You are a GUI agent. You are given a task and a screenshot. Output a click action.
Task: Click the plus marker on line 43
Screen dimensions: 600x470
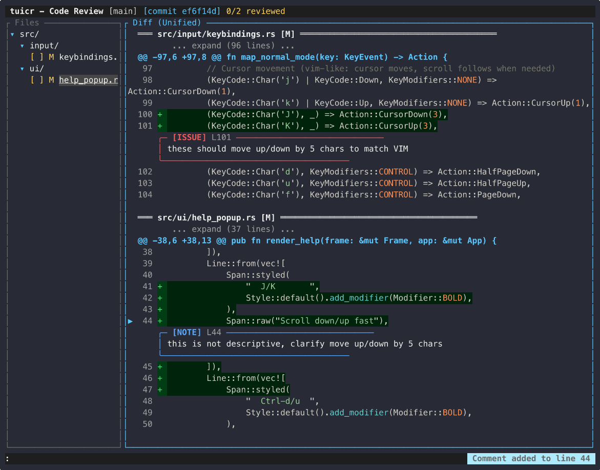(160, 309)
